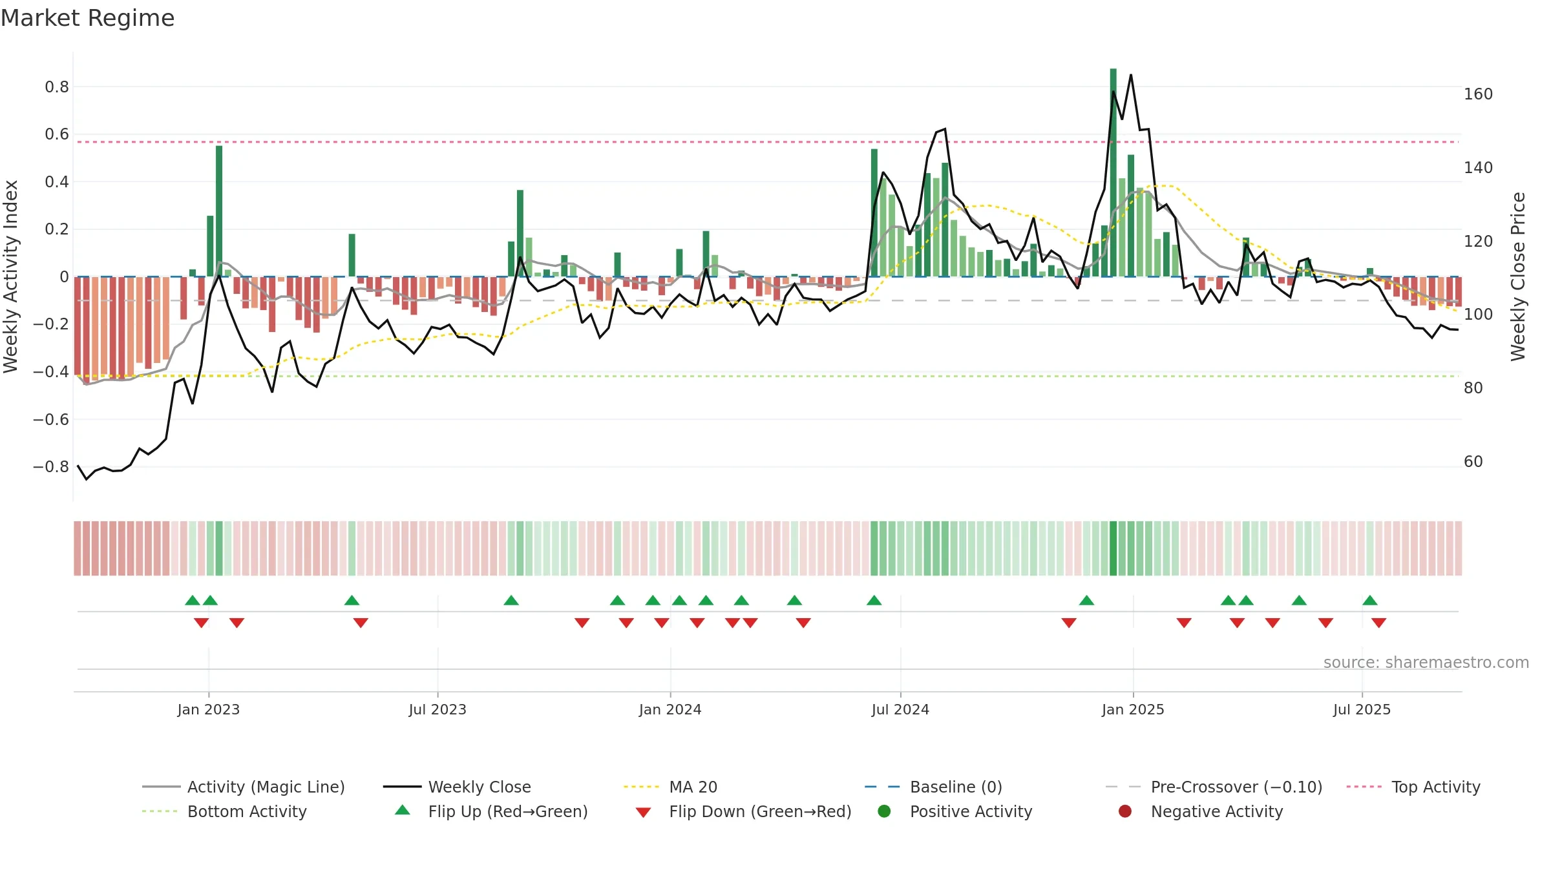Click the 0.8 tick on the activity axis

pyautogui.click(x=57, y=87)
